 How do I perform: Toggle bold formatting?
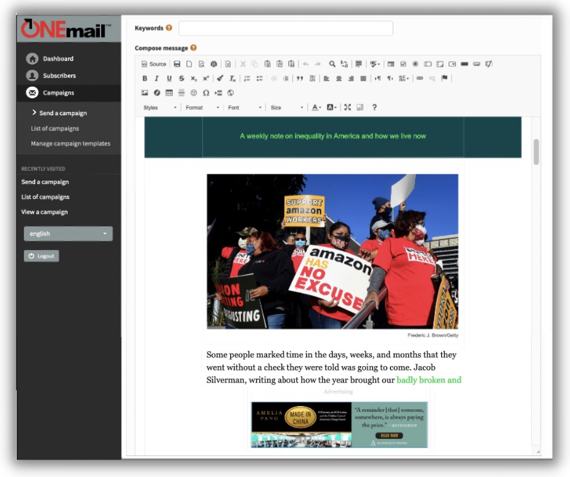pyautogui.click(x=145, y=78)
